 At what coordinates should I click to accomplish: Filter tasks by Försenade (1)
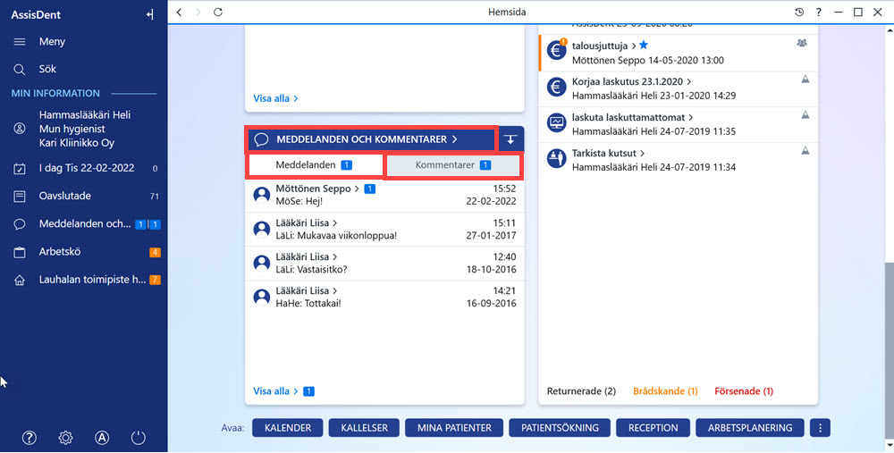click(x=744, y=391)
